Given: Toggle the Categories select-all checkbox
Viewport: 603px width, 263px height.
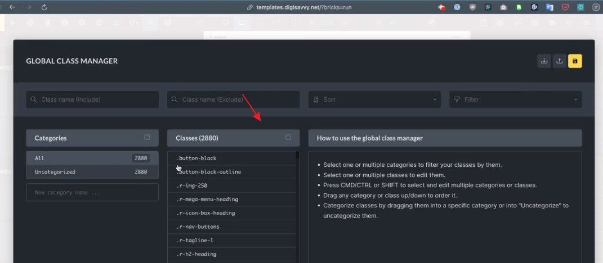Looking at the screenshot, I should (147, 137).
